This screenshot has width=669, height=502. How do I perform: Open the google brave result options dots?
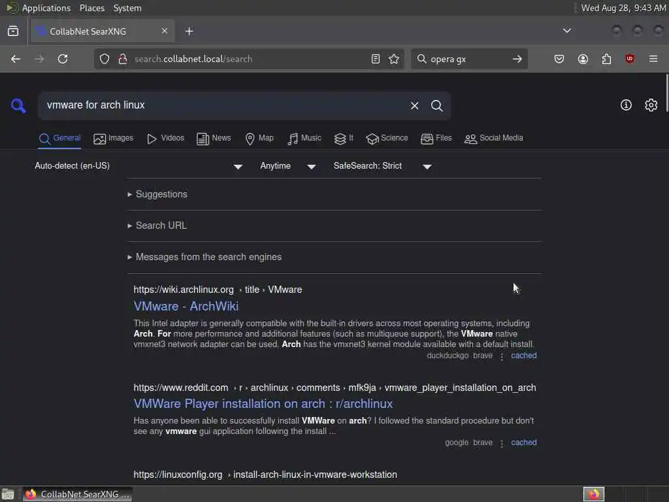(x=502, y=444)
